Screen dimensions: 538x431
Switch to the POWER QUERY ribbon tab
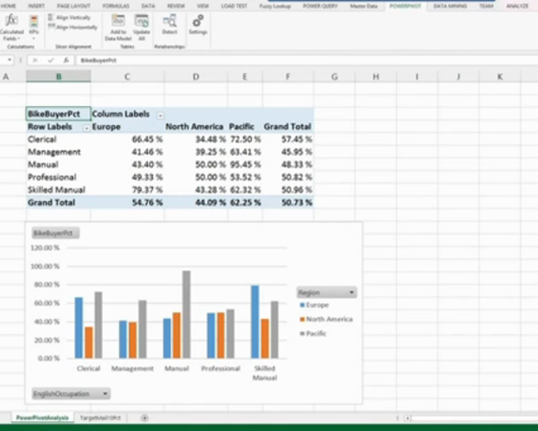click(321, 6)
